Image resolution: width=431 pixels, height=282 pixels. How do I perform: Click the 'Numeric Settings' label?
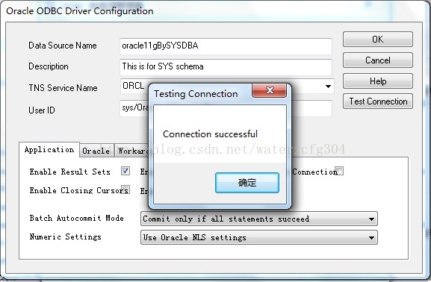tap(66, 236)
